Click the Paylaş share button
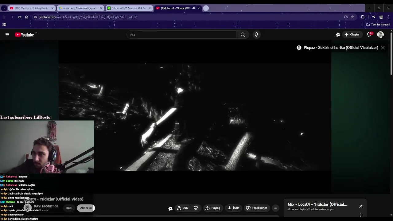 pyautogui.click(x=212, y=208)
